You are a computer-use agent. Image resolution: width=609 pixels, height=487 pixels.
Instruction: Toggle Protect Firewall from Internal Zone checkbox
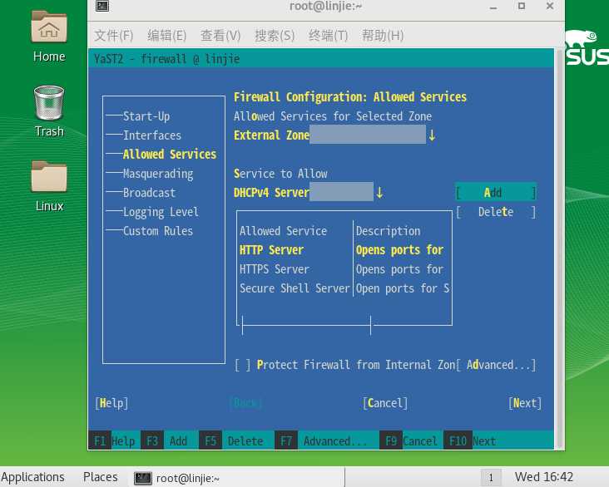[242, 365]
